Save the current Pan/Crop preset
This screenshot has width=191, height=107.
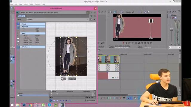click(x=91, y=19)
